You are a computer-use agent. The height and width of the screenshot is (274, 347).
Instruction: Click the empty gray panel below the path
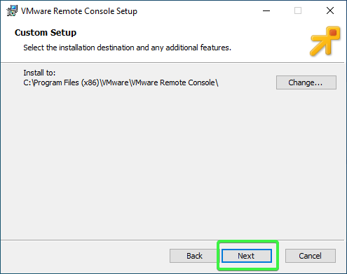pyautogui.click(x=173, y=163)
